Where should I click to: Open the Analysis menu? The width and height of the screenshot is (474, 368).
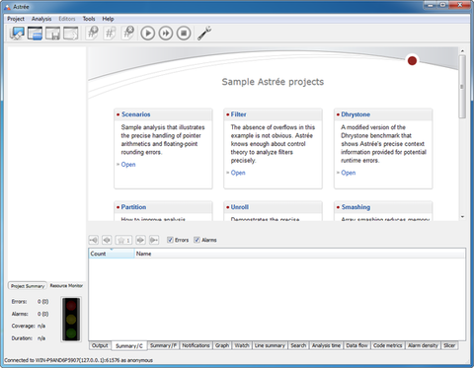[41, 19]
